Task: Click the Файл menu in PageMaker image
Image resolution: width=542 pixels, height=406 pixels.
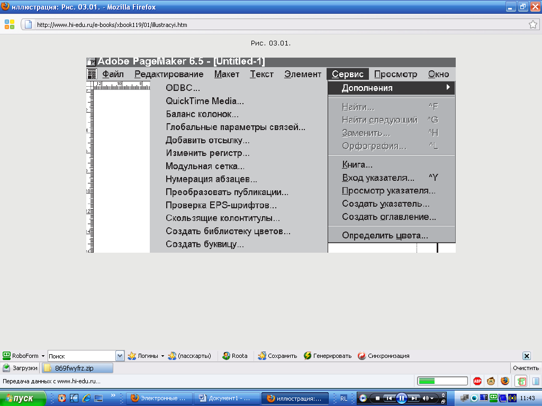Action: point(113,74)
